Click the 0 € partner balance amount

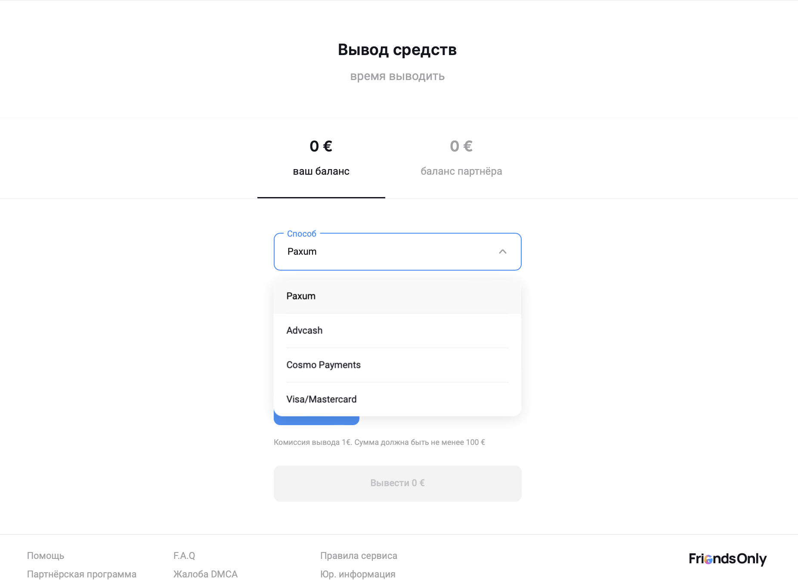[x=461, y=146]
